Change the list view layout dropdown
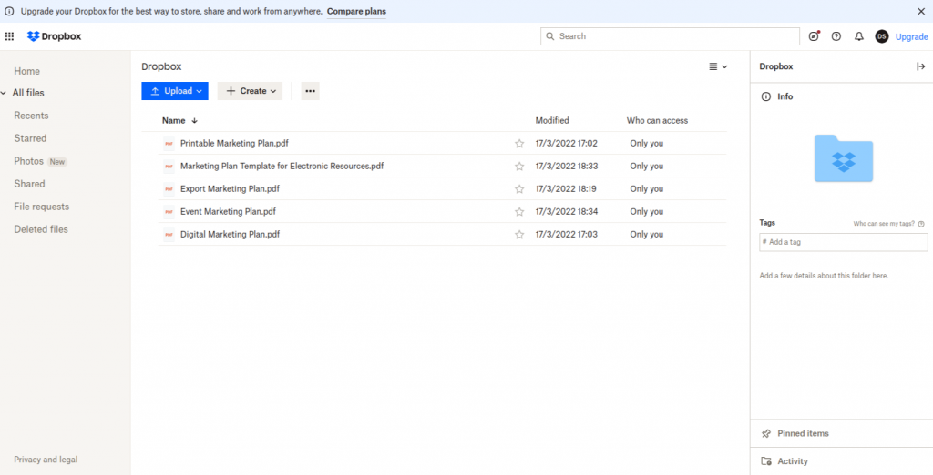 click(718, 66)
